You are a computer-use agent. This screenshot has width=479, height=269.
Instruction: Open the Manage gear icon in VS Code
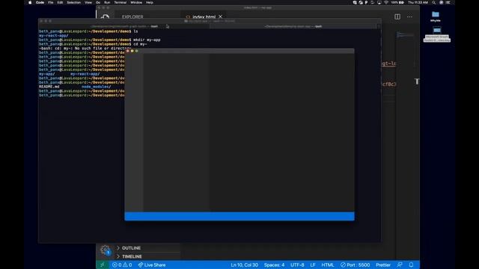click(x=106, y=250)
